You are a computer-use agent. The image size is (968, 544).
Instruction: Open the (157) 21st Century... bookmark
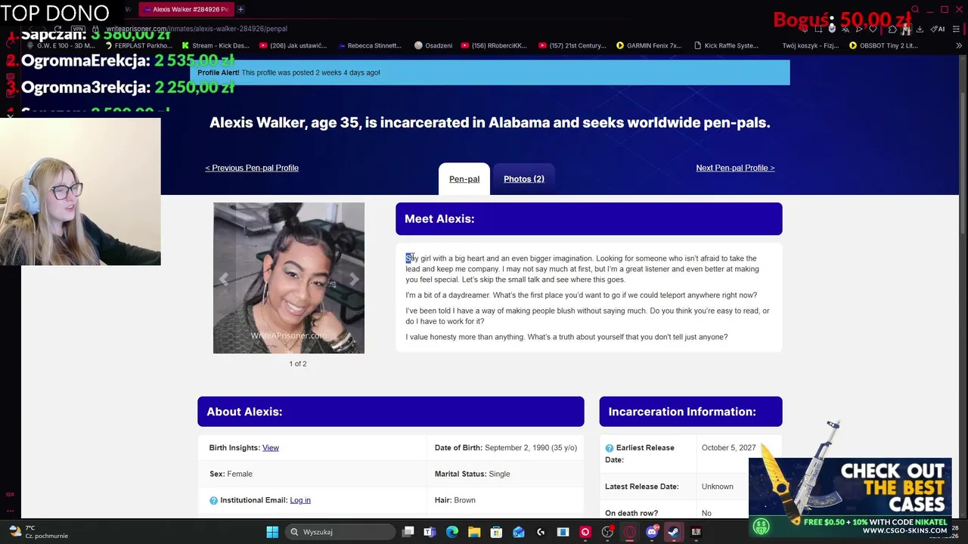tap(572, 45)
